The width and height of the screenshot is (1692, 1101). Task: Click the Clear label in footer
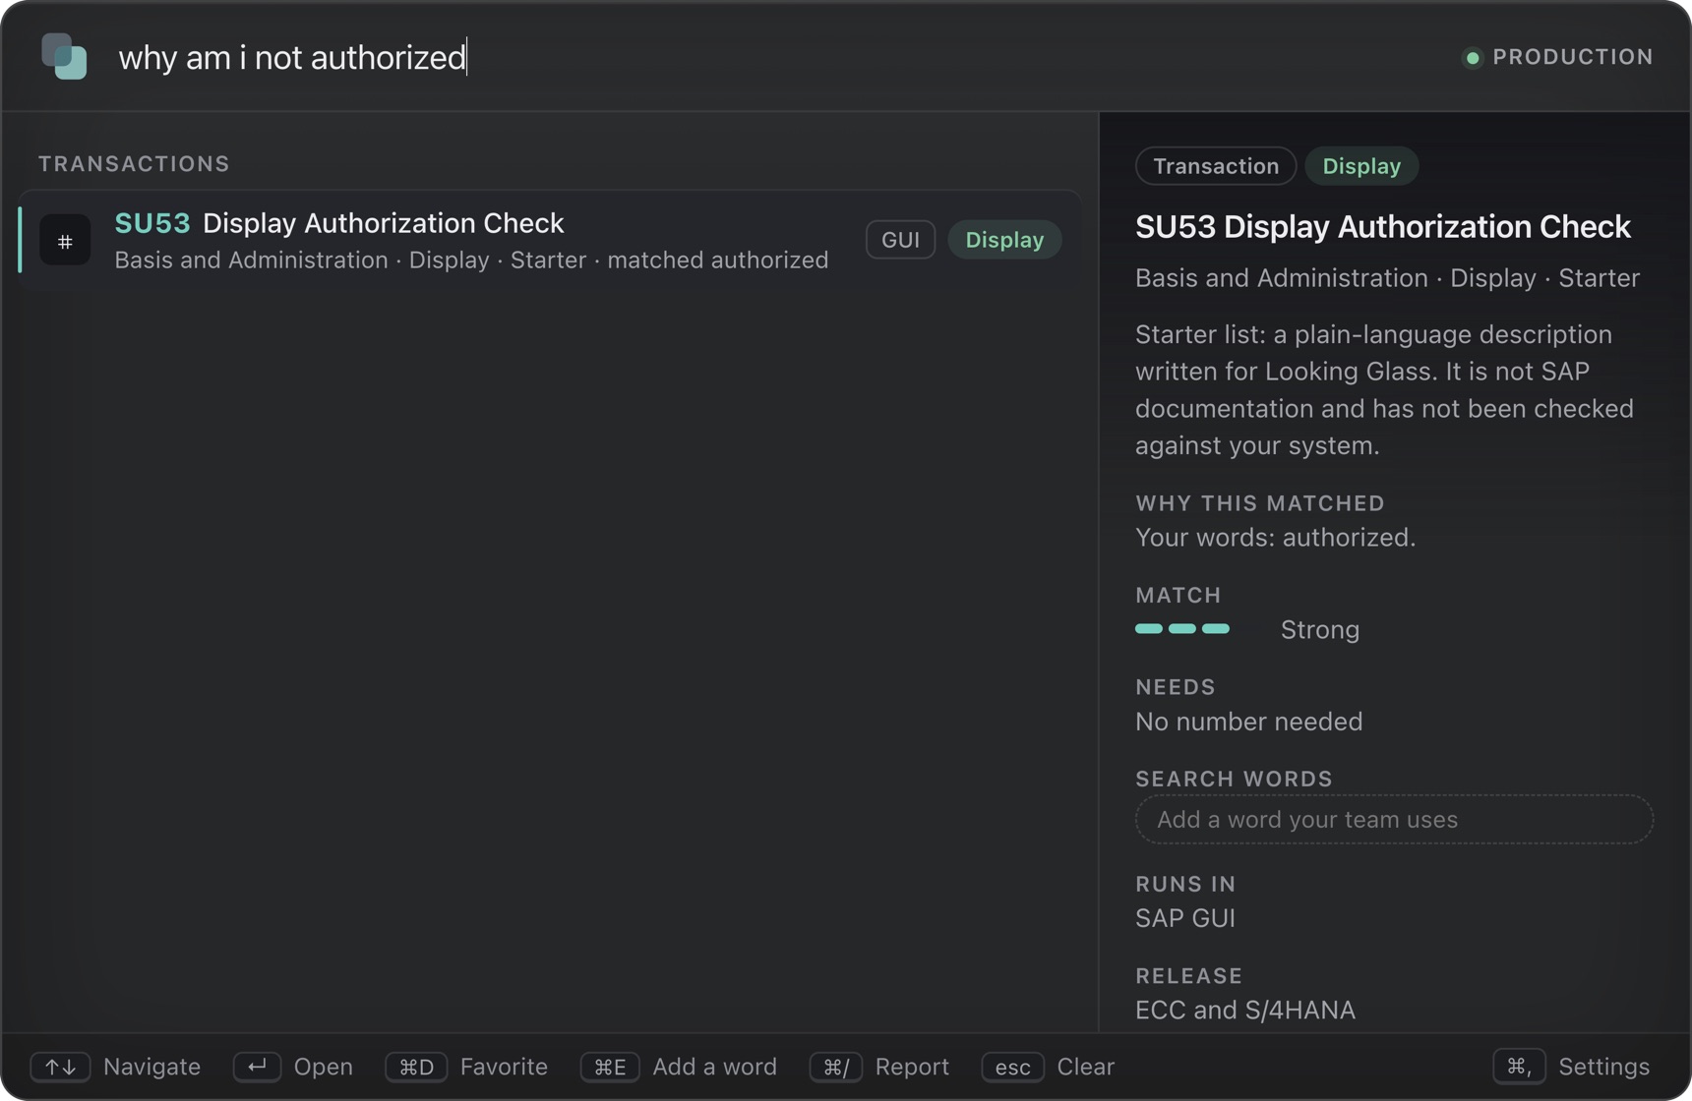[1085, 1067]
